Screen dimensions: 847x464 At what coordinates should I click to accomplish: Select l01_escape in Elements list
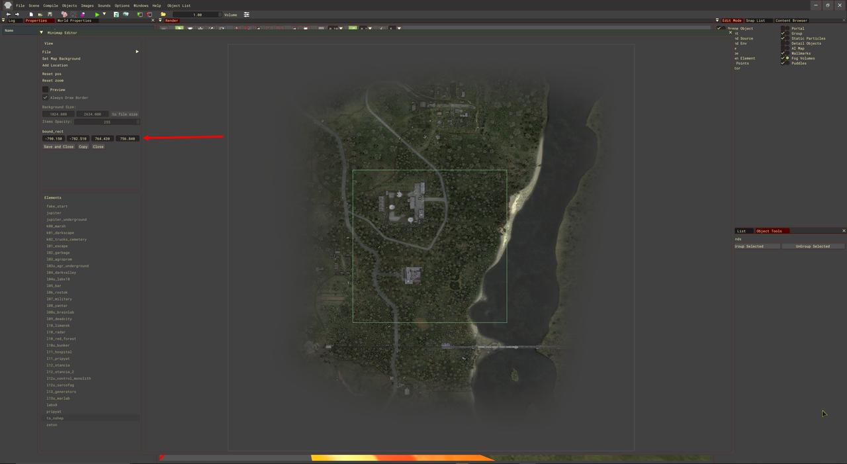tap(57, 246)
